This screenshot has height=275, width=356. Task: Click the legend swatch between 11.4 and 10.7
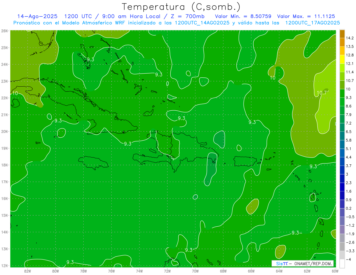[342, 76]
